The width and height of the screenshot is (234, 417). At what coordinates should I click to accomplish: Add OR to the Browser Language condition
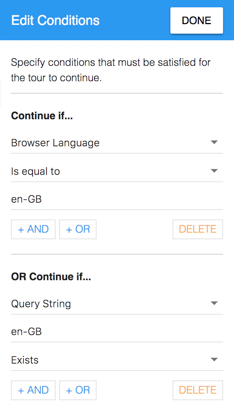(78, 229)
